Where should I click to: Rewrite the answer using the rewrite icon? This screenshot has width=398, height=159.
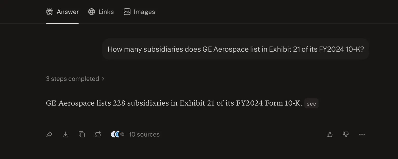tap(98, 134)
